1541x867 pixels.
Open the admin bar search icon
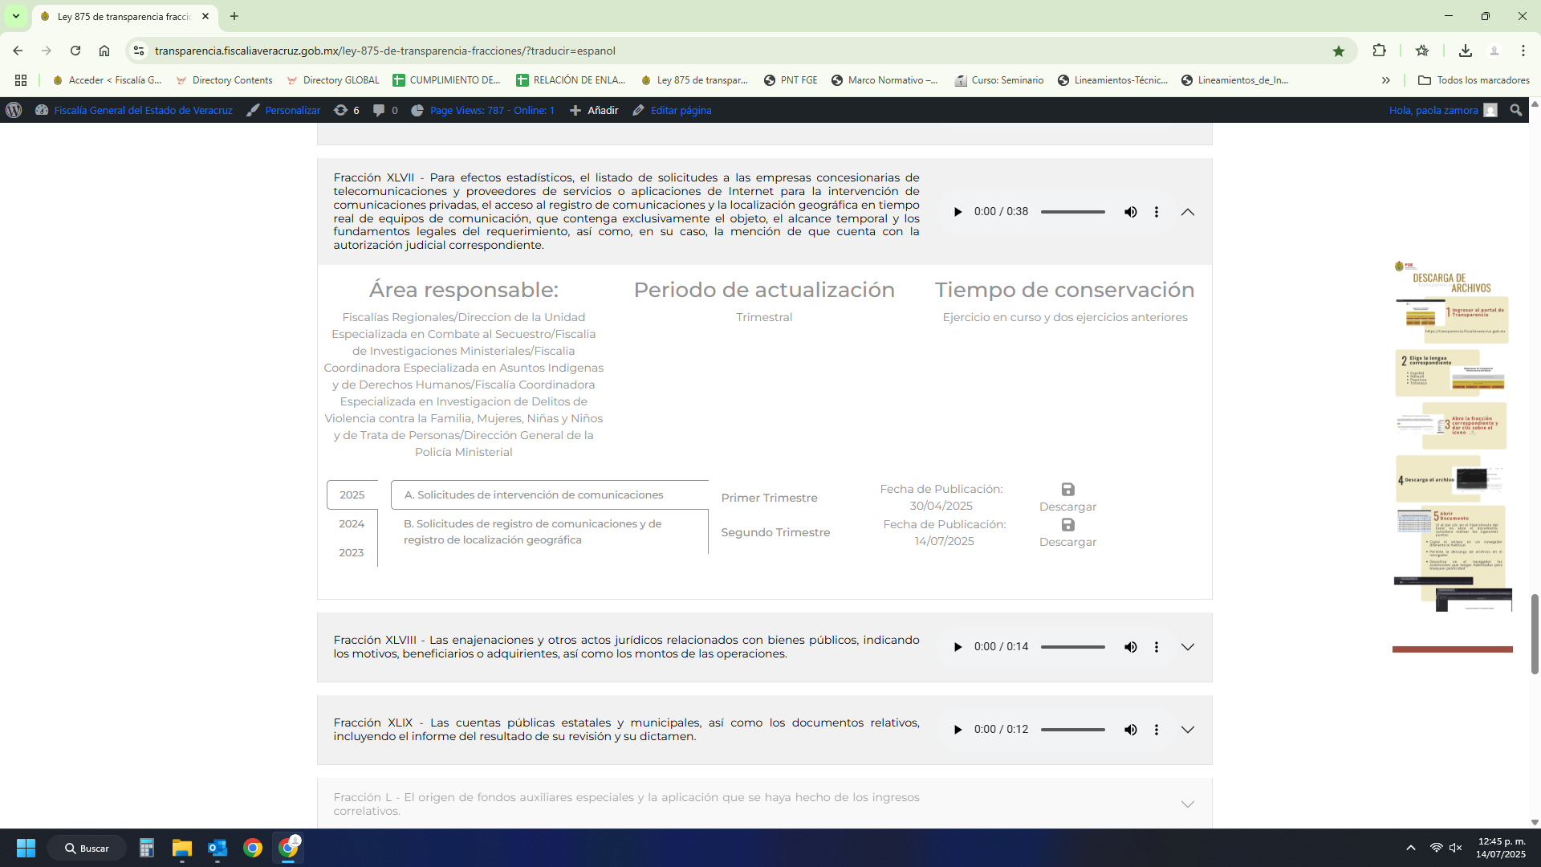click(1515, 110)
